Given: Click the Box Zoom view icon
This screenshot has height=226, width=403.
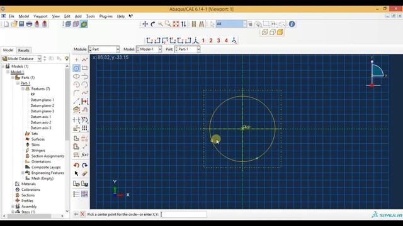Looking at the screenshot, I should 168,24.
